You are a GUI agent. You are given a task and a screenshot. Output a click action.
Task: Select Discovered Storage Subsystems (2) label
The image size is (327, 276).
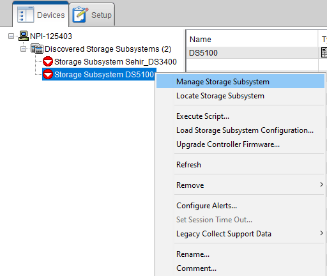(108, 49)
